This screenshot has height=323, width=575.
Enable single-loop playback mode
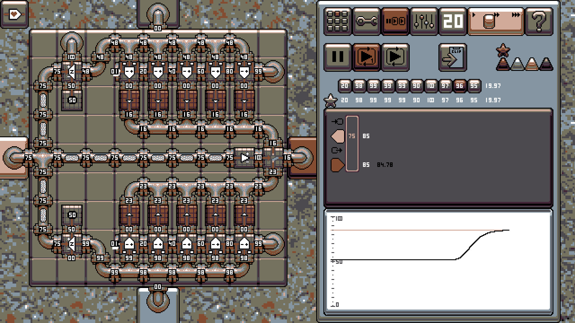366,57
